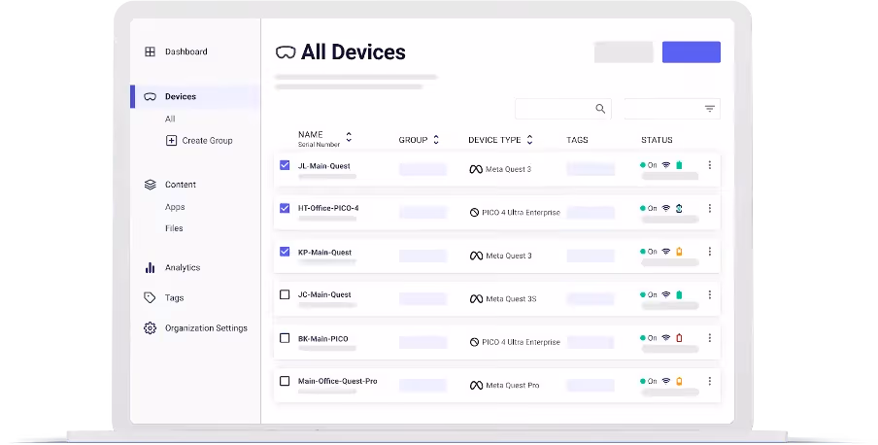
Task: Open Dashboard in the sidebar
Action: 186,51
